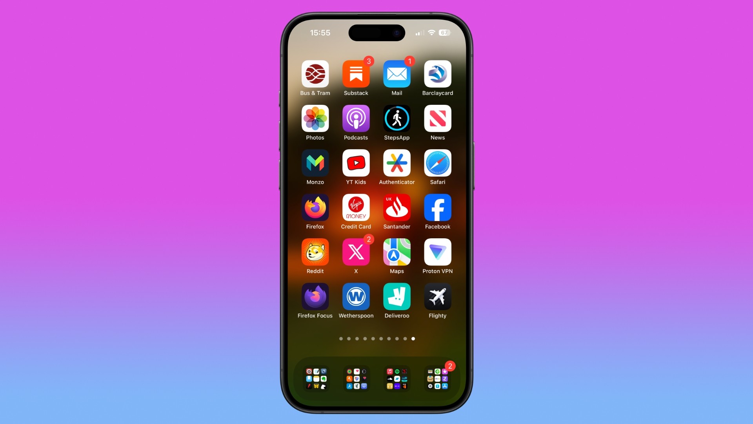753x424 pixels.
Task: Expand the second dock folder
Action: click(x=356, y=379)
